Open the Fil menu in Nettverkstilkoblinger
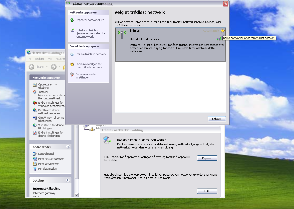 point(30,59)
